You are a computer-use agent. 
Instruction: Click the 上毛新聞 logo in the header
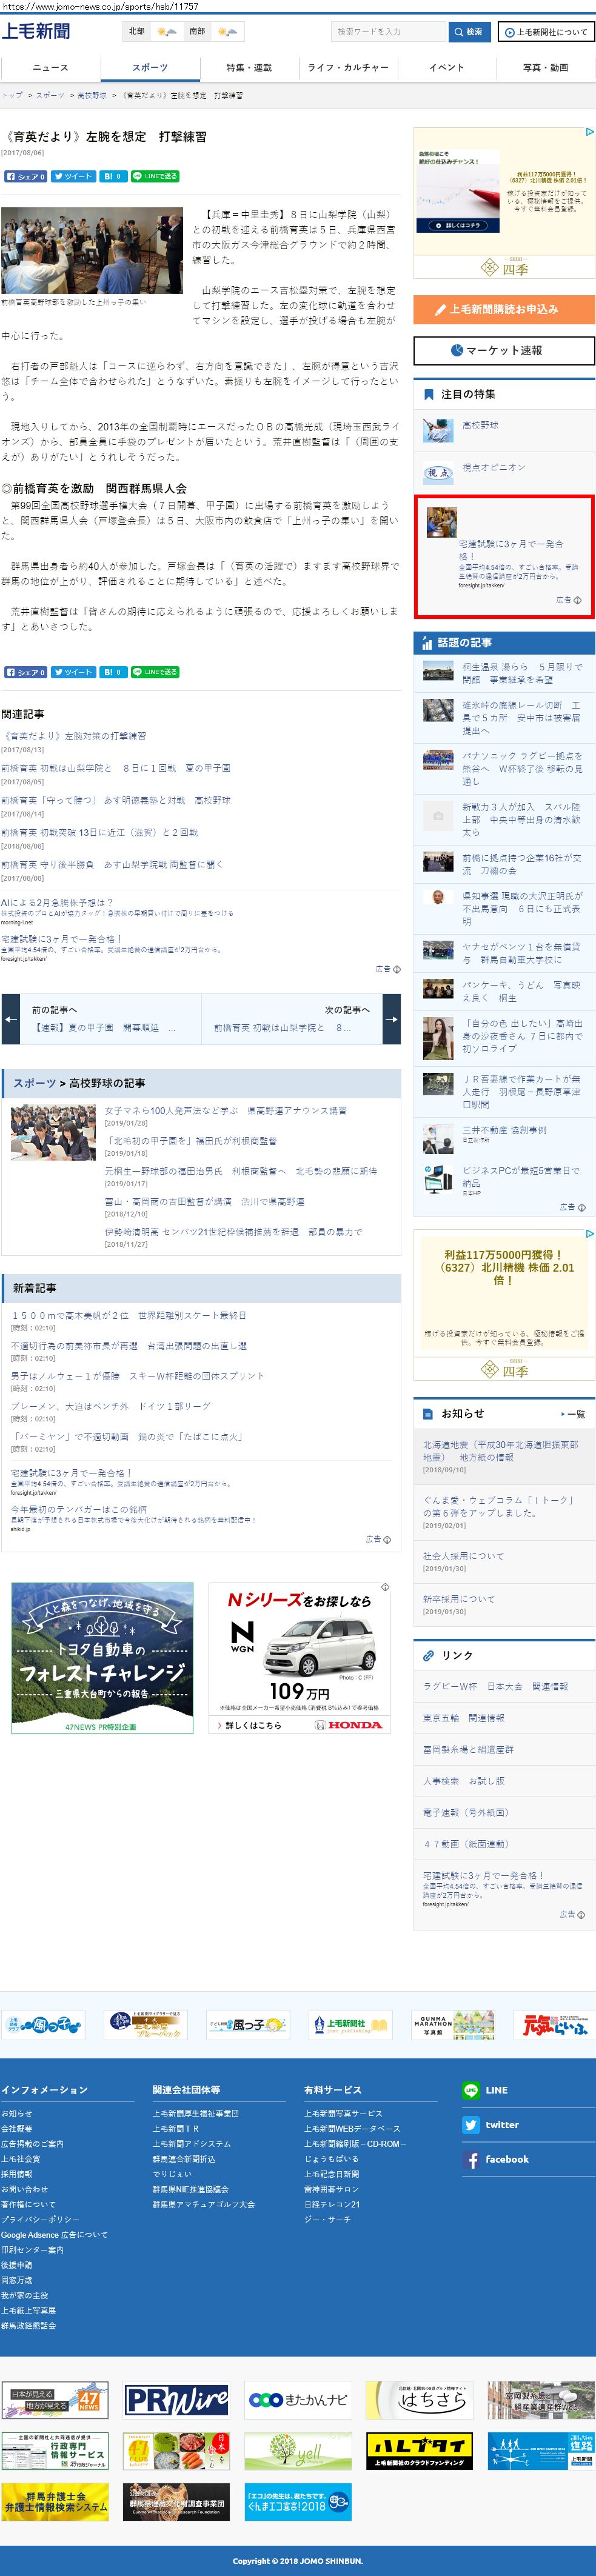[x=37, y=31]
